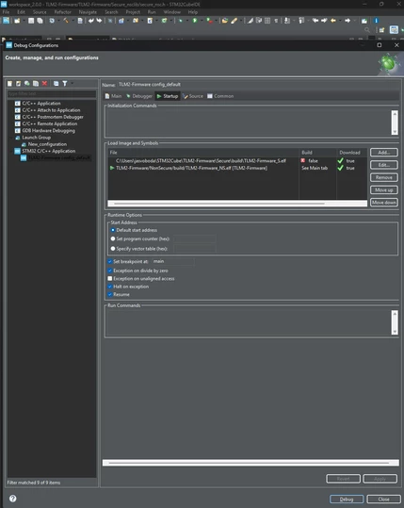Open the Refactor menu

click(x=62, y=12)
